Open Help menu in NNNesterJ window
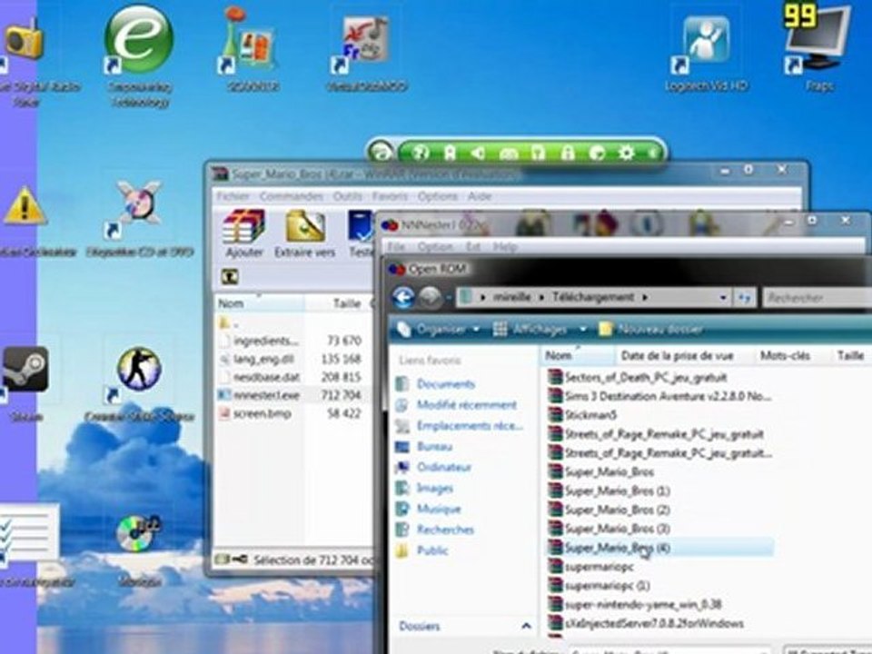This screenshot has height=654, width=872. (505, 247)
